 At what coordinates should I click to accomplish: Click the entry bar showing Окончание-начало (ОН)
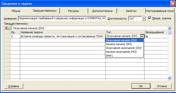pos(90,28)
